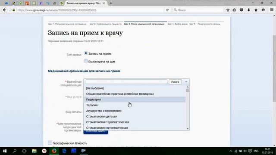The width and height of the screenshot is (276, 155).
Task: Click the green padlock security icon
Action: click(x=14, y=10)
